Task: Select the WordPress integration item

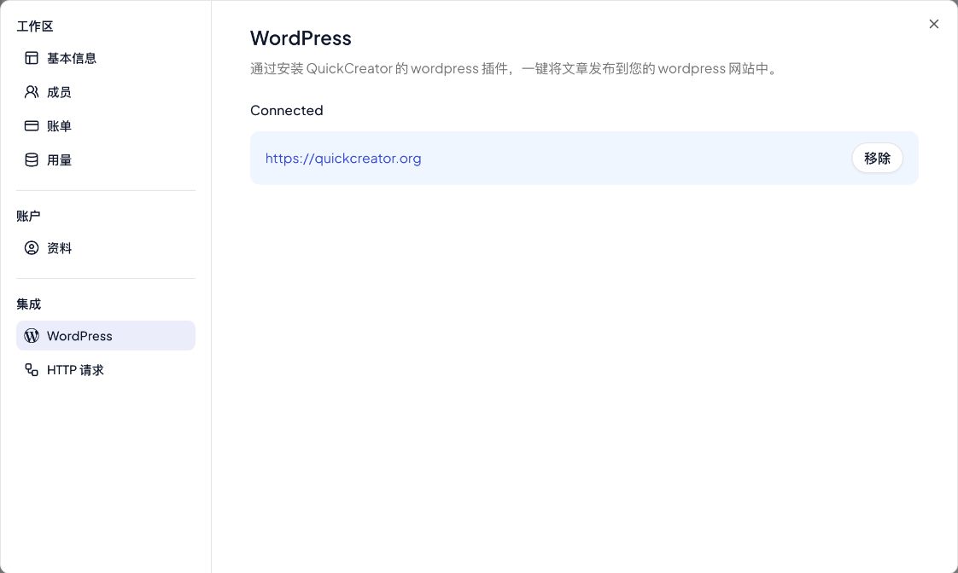Action: [106, 336]
